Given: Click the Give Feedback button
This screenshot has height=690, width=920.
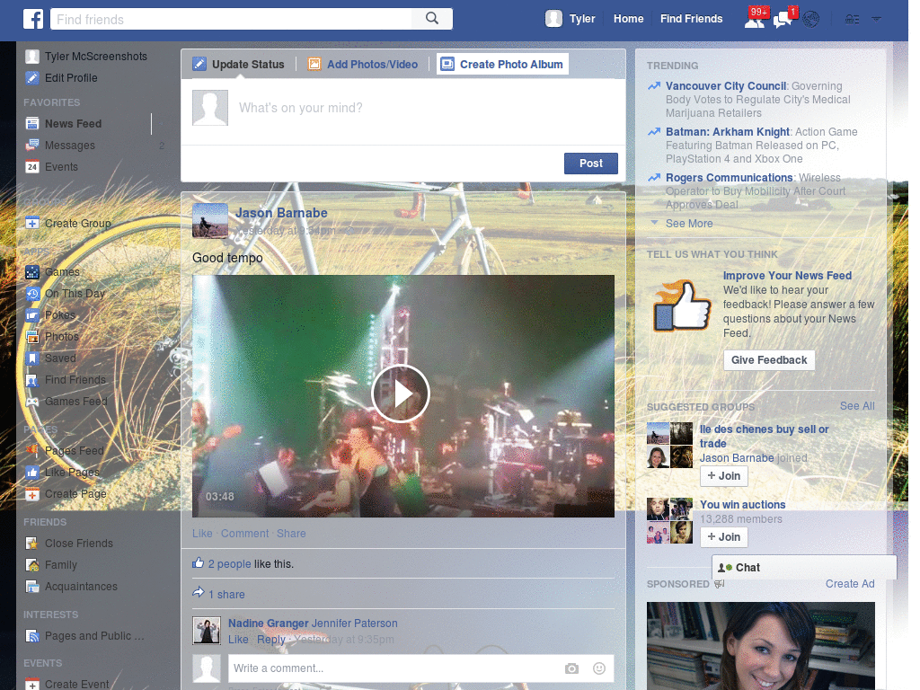Looking at the screenshot, I should coord(769,360).
